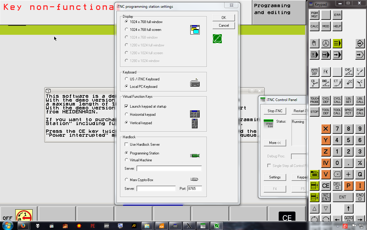
Task: Select Marx Crypto-Box option
Action: [x=139, y=180]
